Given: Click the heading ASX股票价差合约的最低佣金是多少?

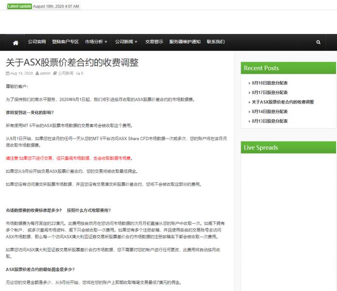Looking at the screenshot, I should tap(40, 270).
